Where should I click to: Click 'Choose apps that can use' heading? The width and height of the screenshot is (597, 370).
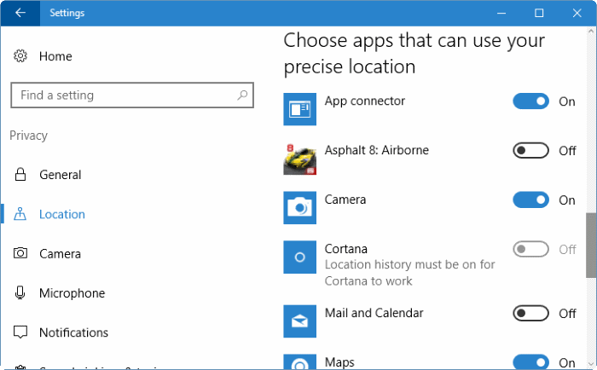pos(414,54)
